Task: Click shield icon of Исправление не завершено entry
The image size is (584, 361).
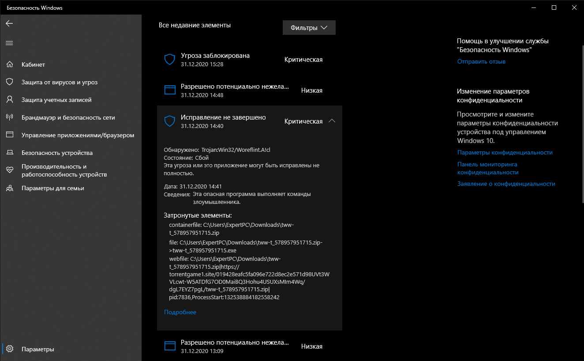Action: point(170,121)
